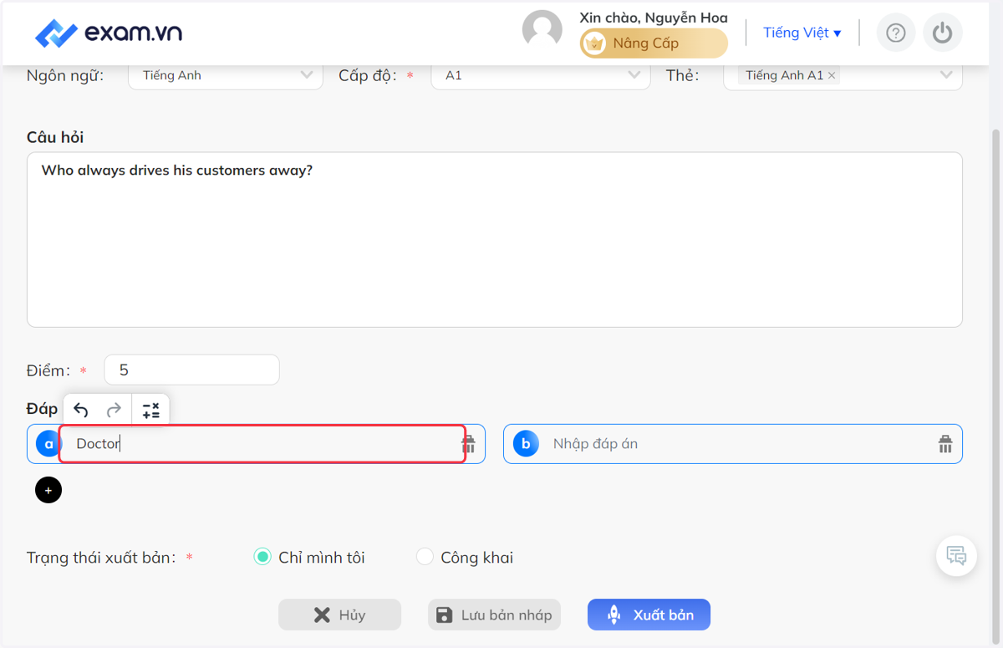Click Lưu bản nháp button

point(494,615)
